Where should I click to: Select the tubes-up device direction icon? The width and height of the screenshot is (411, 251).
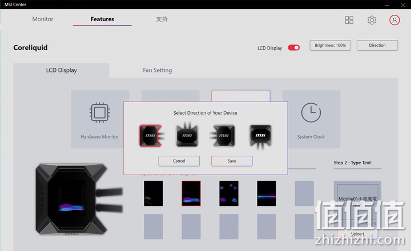pyautogui.click(x=187, y=134)
